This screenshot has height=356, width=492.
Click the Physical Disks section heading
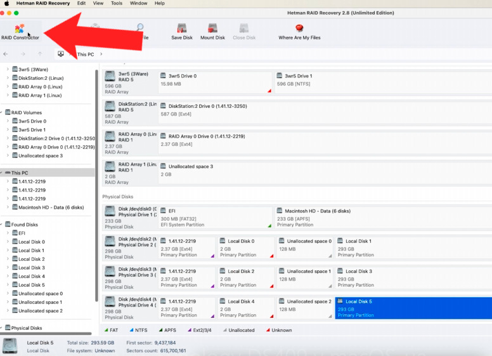click(x=118, y=197)
